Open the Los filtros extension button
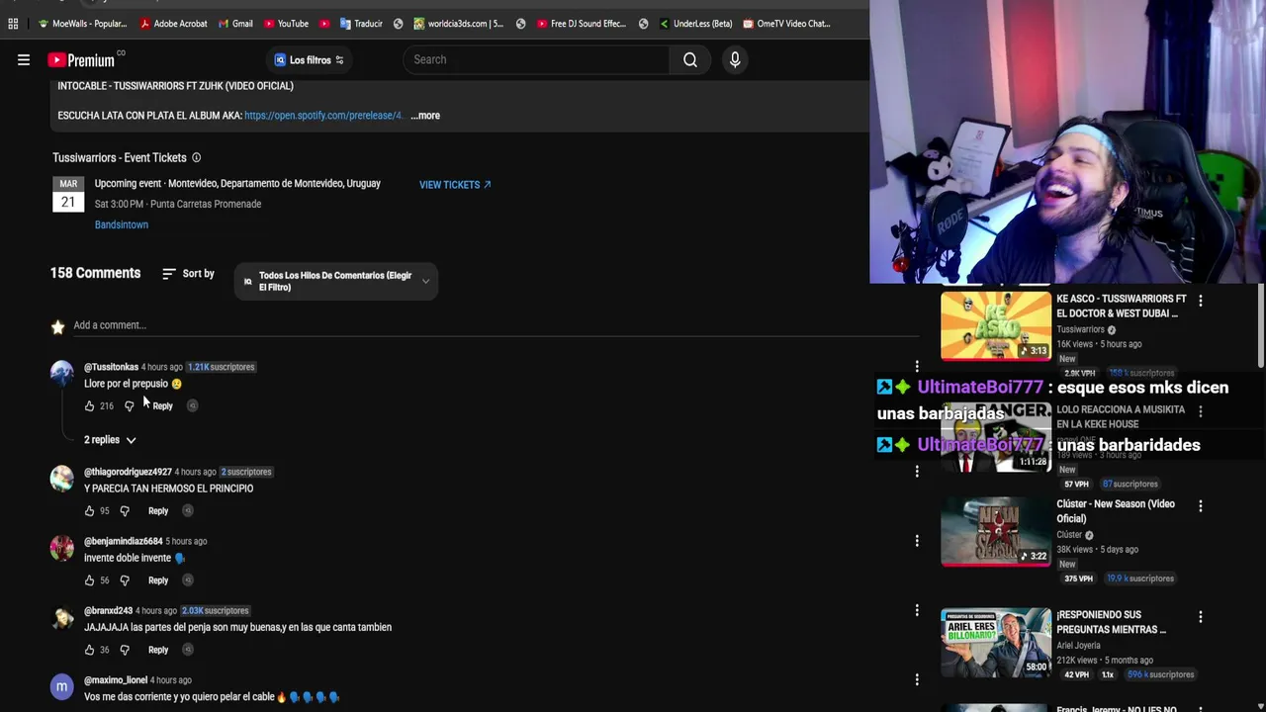This screenshot has height=712, width=1266. point(310,60)
